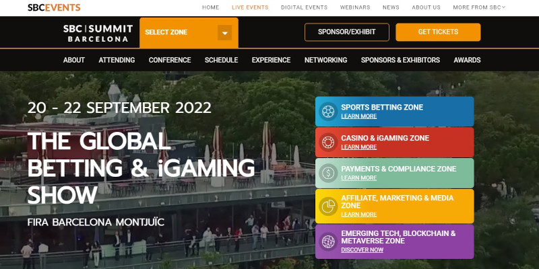This screenshot has height=269, width=539.
Task: Open the Conference section
Action: 170,60
